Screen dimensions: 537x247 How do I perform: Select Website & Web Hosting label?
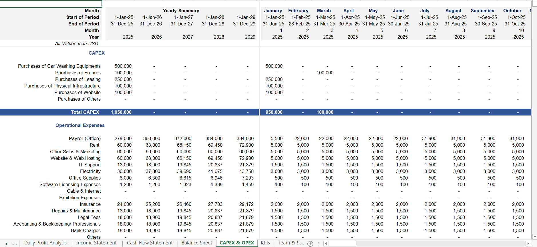tap(75, 158)
